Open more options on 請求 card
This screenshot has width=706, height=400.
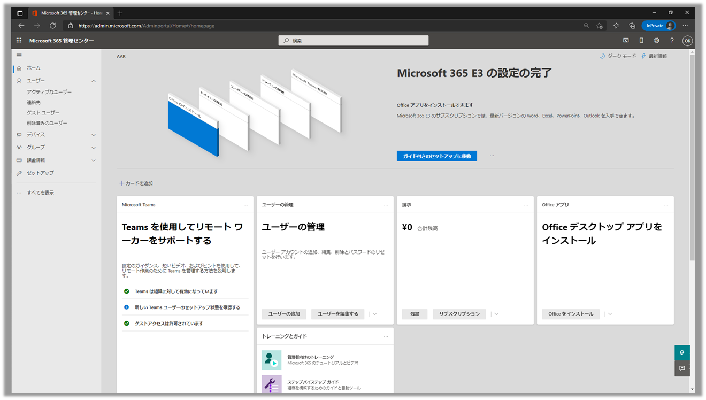[526, 205]
